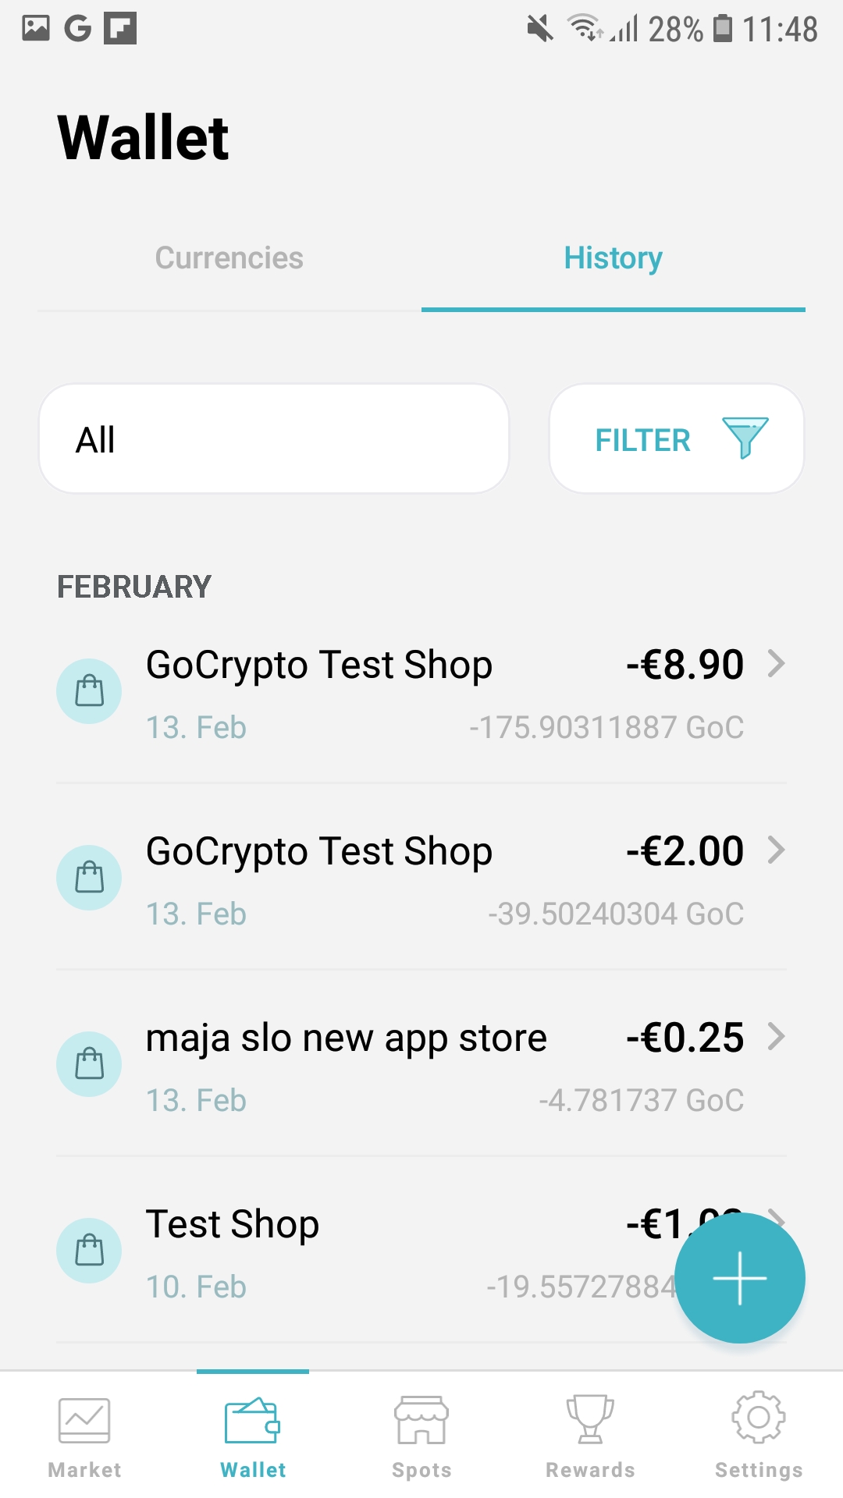Screen dimensions: 843x1498
Task: Open GoCrypto Test Shop €2.00 entry
Action: pos(421,878)
